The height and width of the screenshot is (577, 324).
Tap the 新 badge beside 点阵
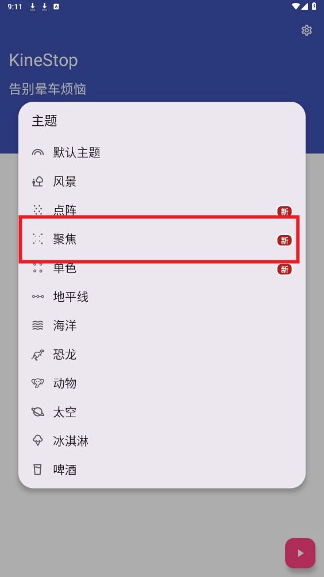[284, 211]
